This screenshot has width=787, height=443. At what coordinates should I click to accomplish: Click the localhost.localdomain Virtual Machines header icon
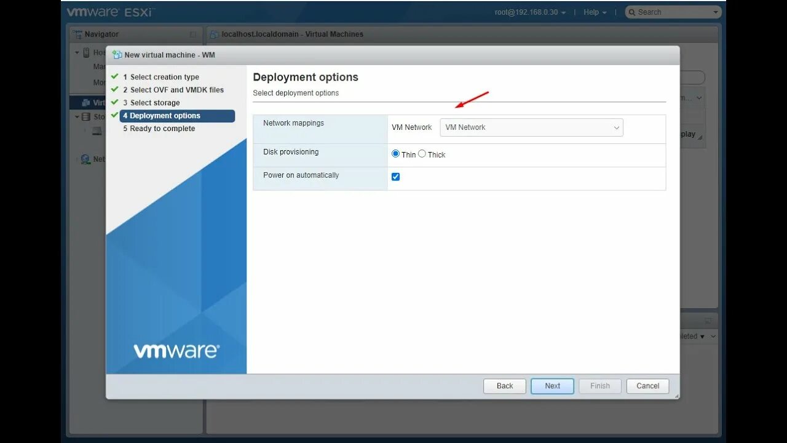click(x=215, y=34)
